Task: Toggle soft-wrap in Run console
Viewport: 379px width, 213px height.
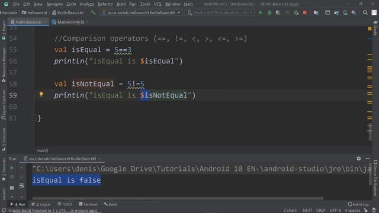Action: [x=21, y=186]
